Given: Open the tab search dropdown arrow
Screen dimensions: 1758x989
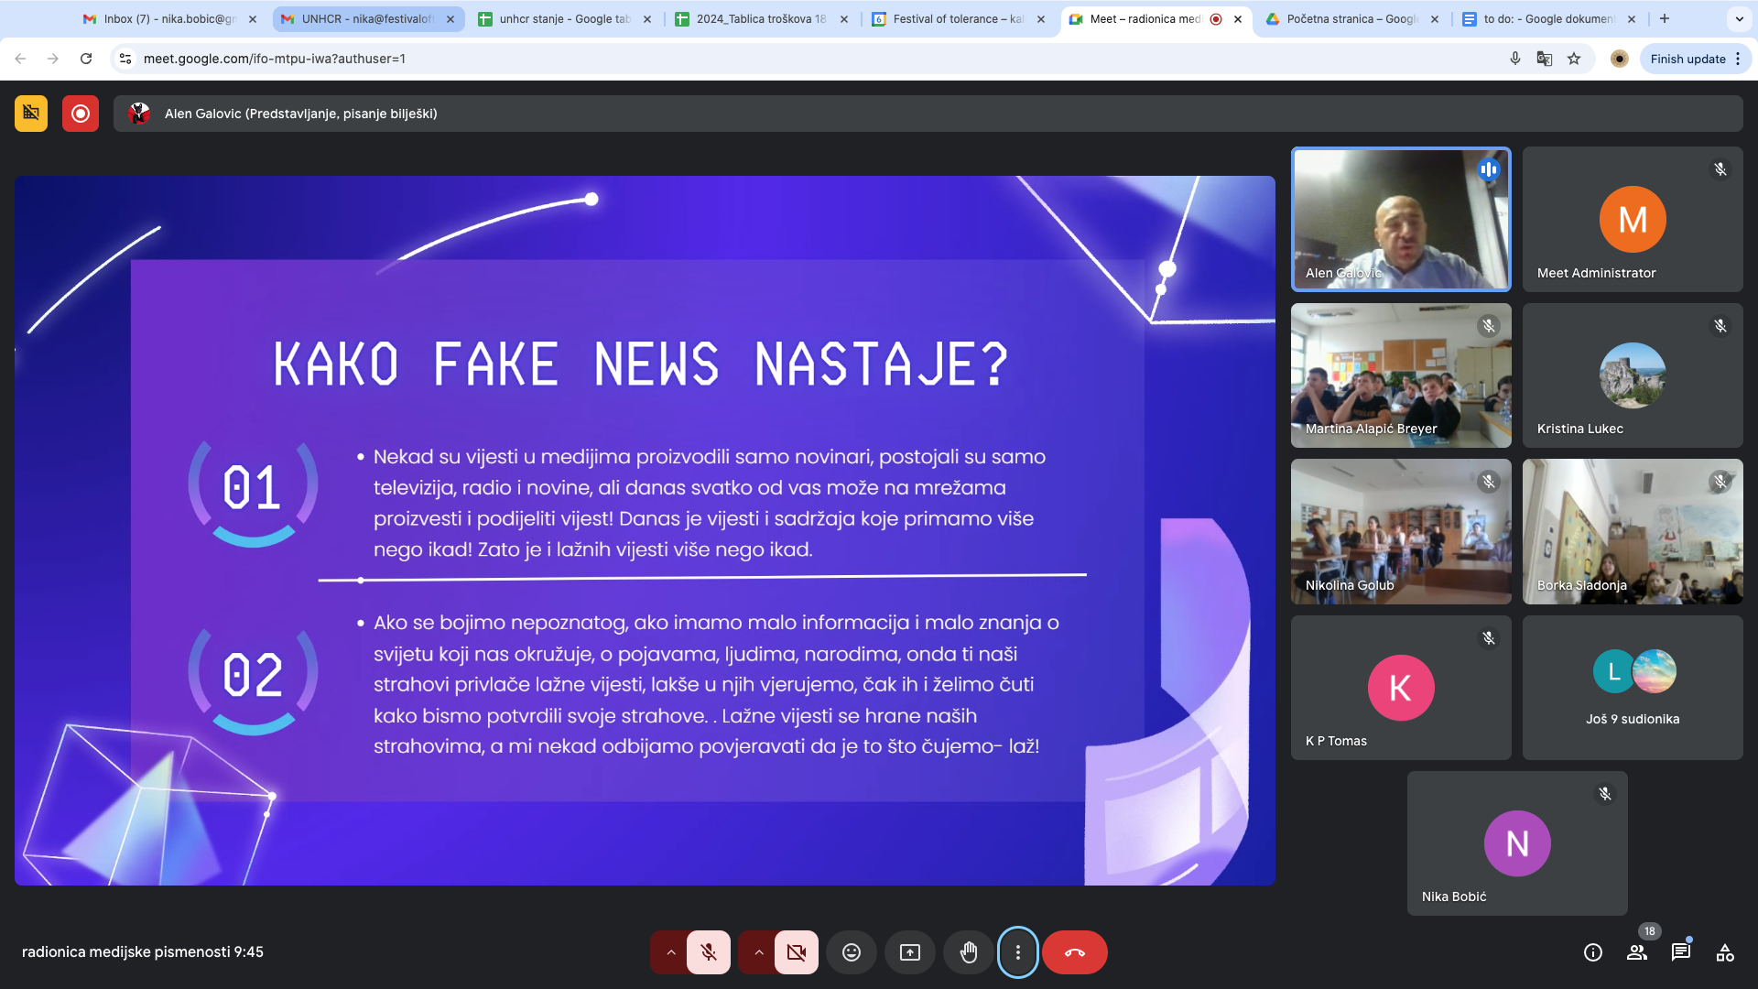Looking at the screenshot, I should [1739, 18].
